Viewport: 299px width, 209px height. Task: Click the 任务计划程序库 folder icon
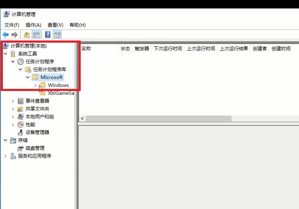[x=28, y=70]
